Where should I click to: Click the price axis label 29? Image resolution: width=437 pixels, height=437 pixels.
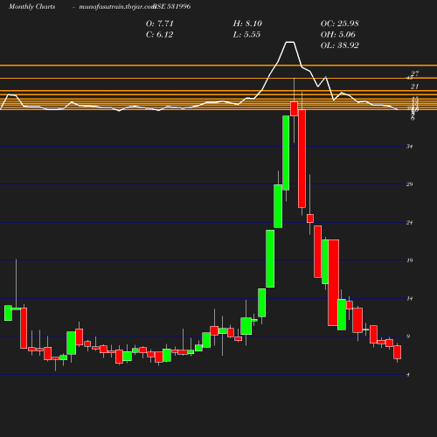[410, 184]
